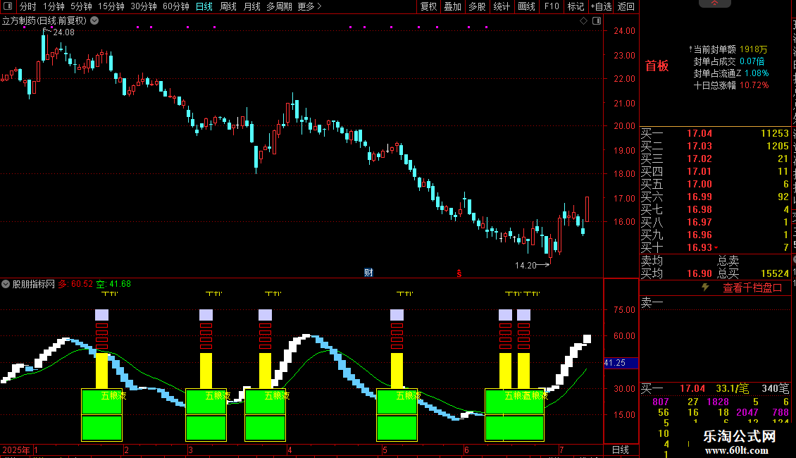Click month 7 marker on time axis
This screenshot has height=458, width=796.
point(561,450)
